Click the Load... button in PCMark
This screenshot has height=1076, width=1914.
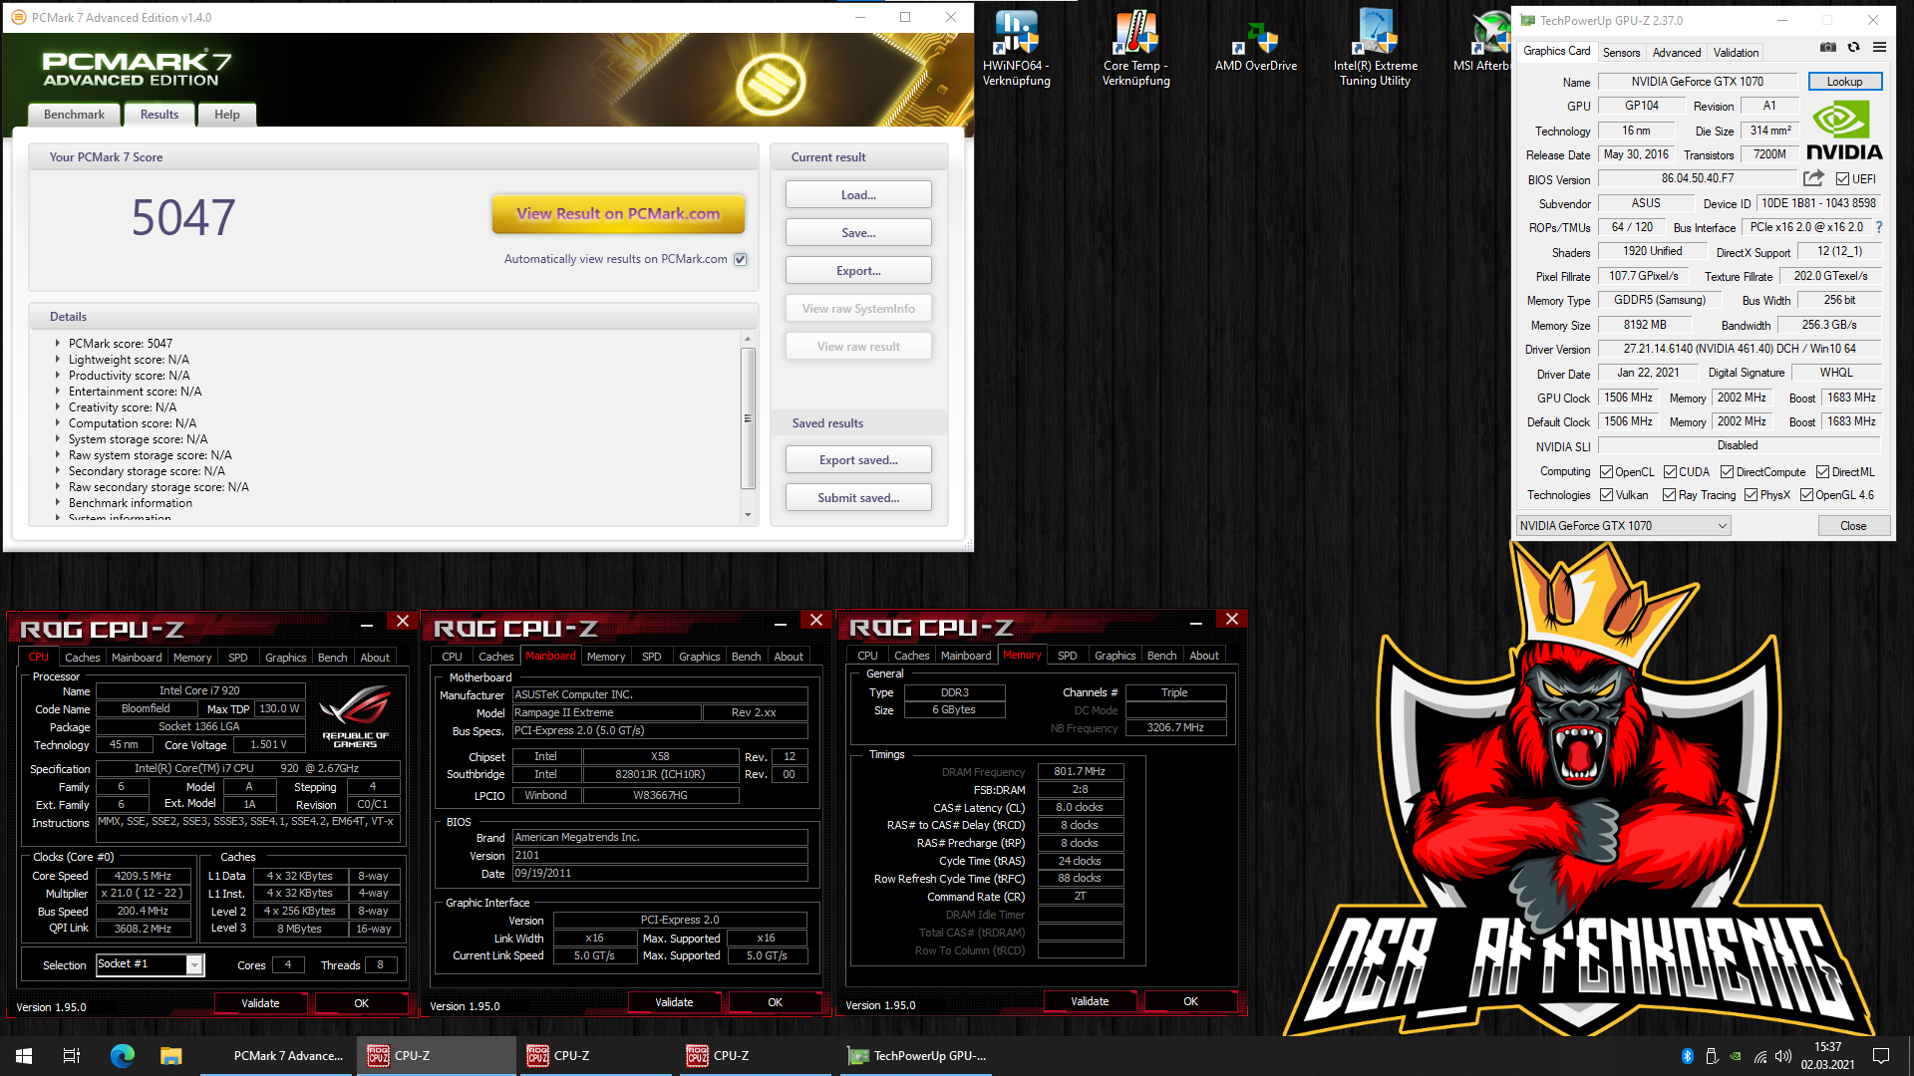[858, 195]
